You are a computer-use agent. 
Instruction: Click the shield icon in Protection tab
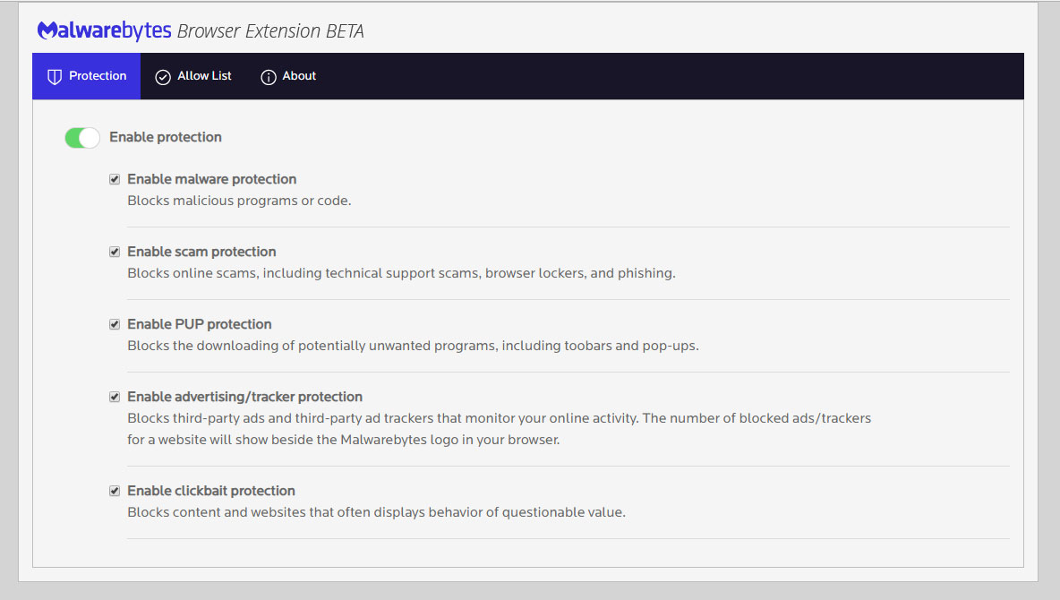(55, 76)
